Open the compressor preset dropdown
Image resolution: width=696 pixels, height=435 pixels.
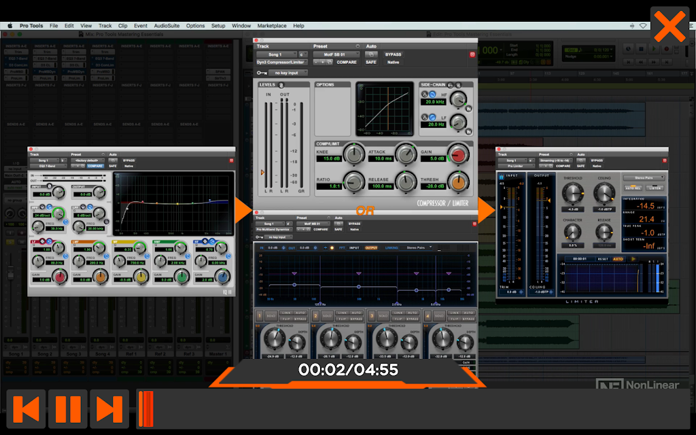[336, 54]
